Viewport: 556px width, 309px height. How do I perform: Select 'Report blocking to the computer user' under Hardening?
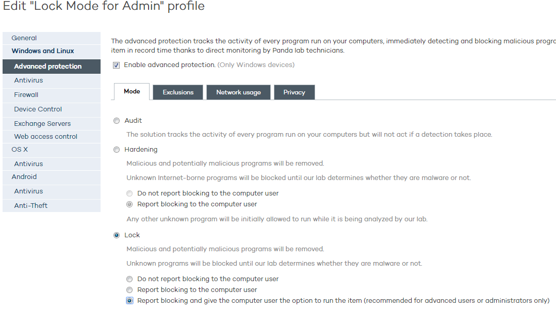(x=129, y=204)
